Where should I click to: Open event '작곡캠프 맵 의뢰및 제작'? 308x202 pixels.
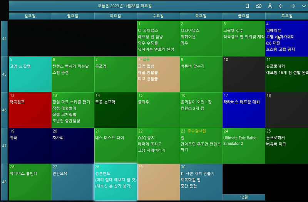click(244, 37)
